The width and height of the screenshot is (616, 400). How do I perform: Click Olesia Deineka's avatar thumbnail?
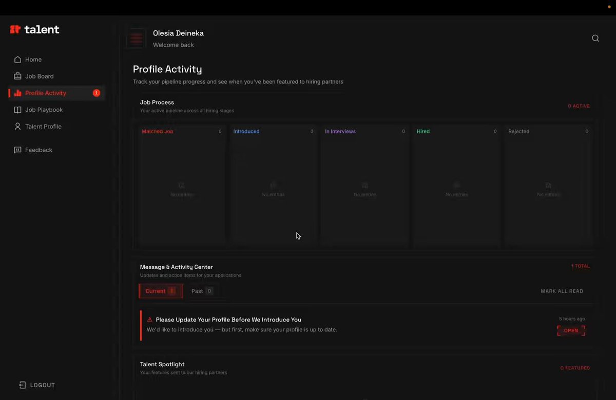coord(137,38)
